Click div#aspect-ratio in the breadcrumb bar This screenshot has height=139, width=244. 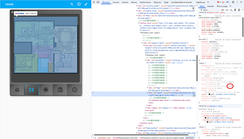[104, 138]
